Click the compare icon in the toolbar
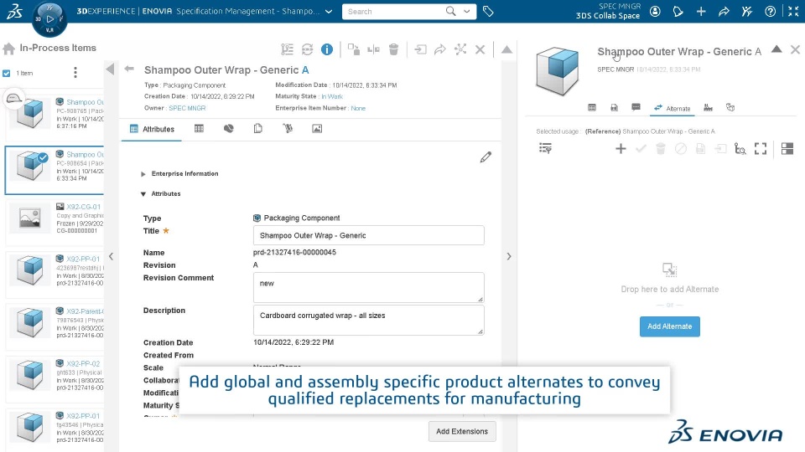This screenshot has width=805, height=452. [x=373, y=49]
